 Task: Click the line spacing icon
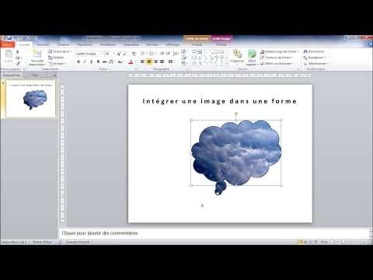pyautogui.click(x=176, y=54)
